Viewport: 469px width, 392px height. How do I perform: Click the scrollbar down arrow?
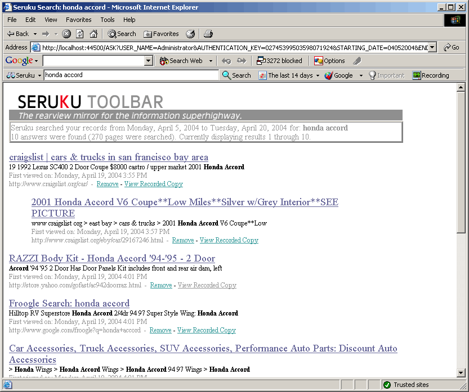point(461,372)
